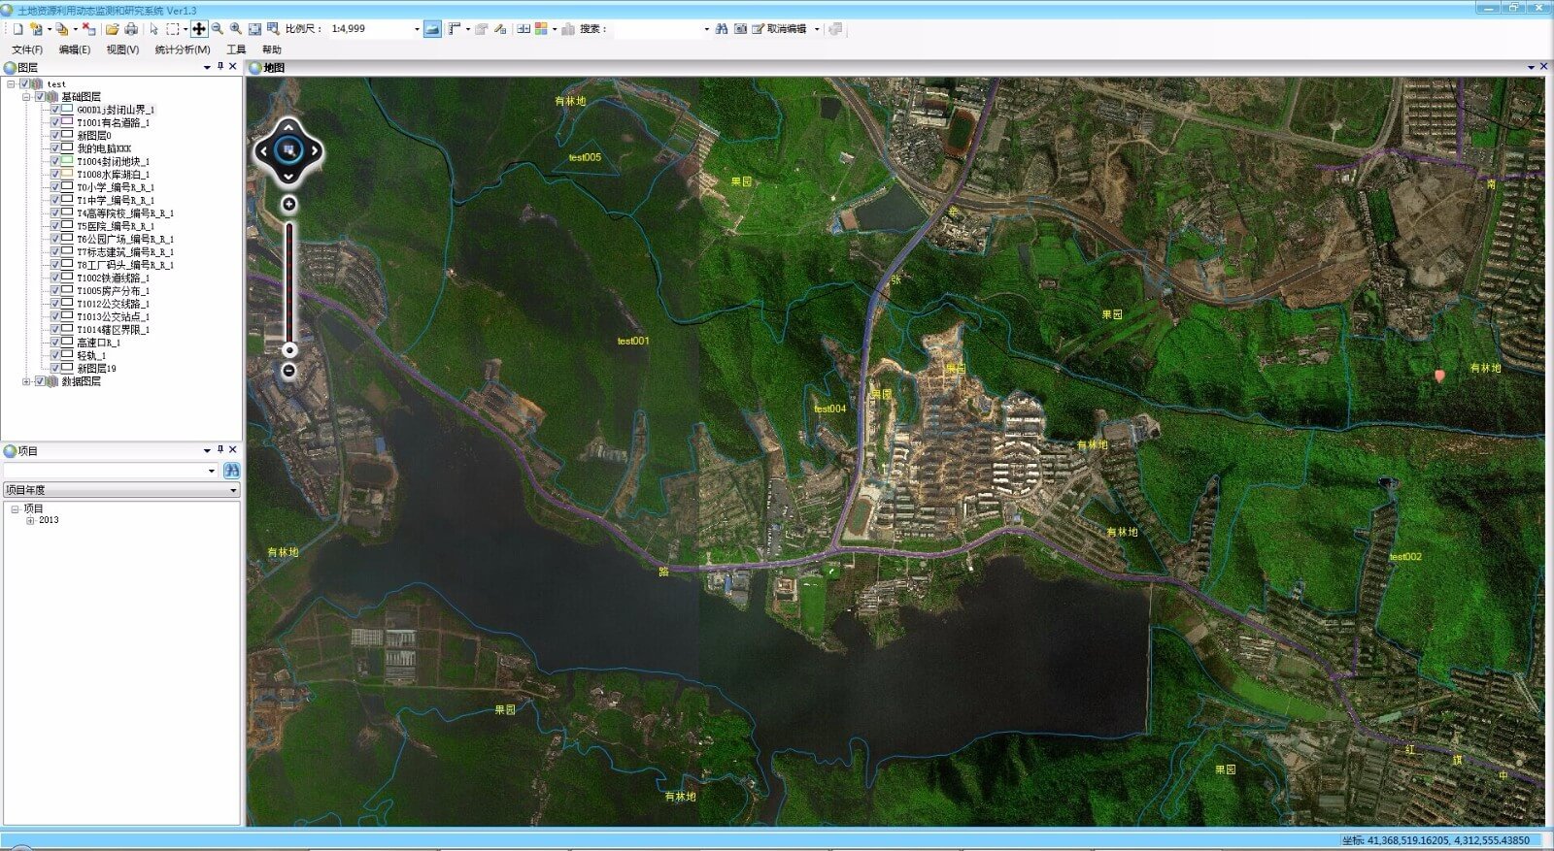Uncheck the T1001有名道路_1 layer checkbox
Viewport: 1554px width, 851px height.
tap(55, 122)
